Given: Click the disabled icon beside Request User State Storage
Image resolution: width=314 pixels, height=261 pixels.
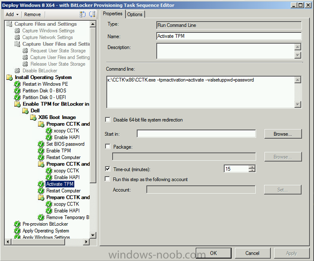Looking at the screenshot, I should (25, 51).
